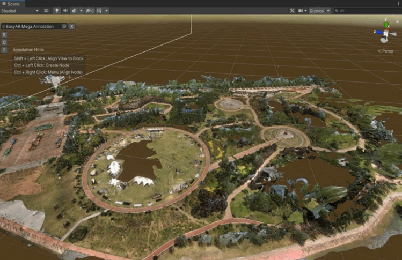Click the green Y axis gizmo cone
Screen dimensions: 402x260
click(386, 24)
